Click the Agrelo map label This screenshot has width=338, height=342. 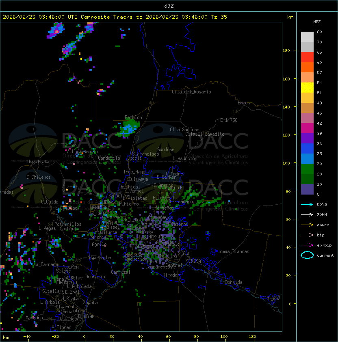point(99,244)
